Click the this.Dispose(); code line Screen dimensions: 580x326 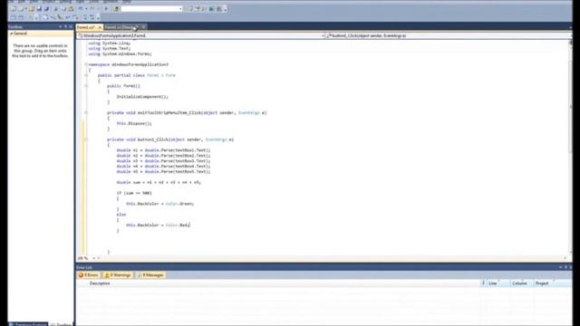[x=134, y=123]
